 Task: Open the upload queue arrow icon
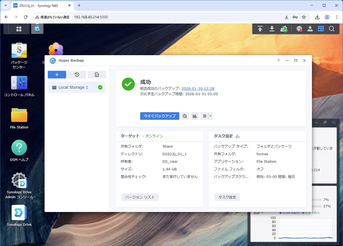[260, 29]
